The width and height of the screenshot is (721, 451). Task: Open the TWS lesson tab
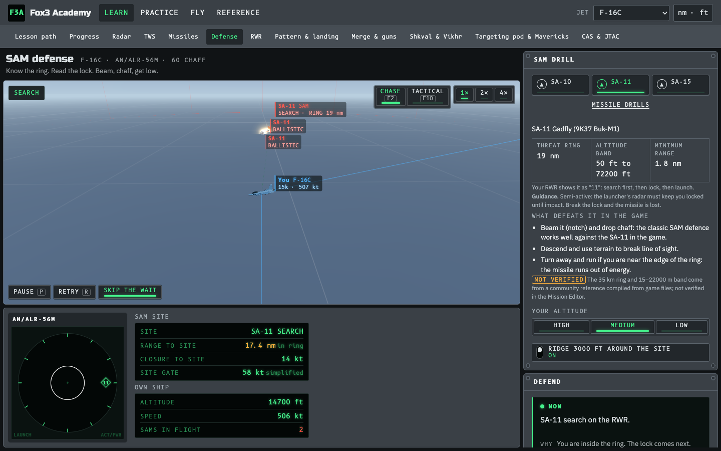(x=150, y=37)
